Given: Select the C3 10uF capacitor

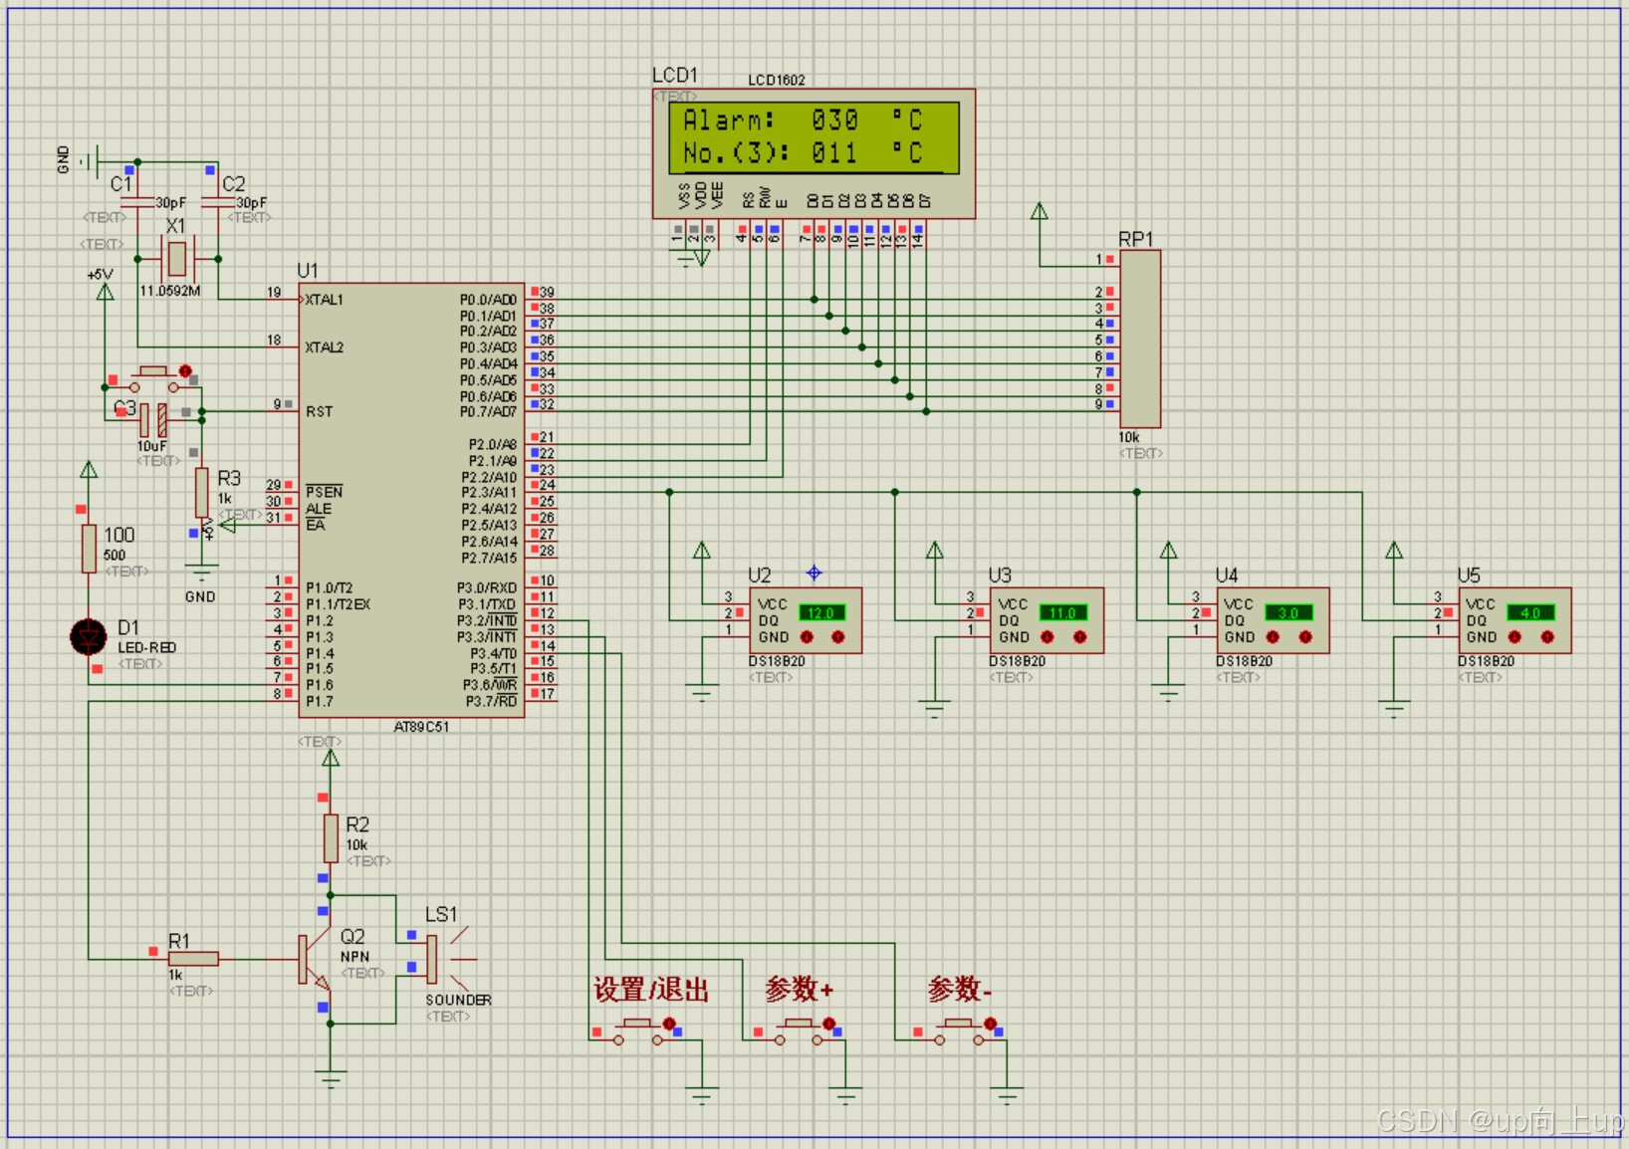Looking at the screenshot, I should [x=152, y=419].
